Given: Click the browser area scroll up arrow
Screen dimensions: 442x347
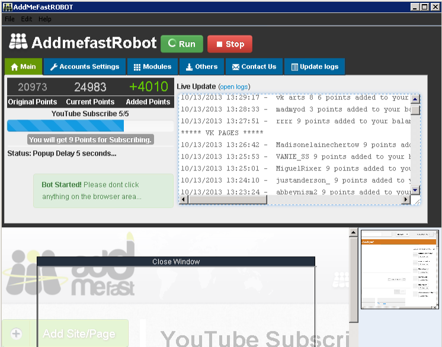Looking at the screenshot, I should tap(354, 232).
